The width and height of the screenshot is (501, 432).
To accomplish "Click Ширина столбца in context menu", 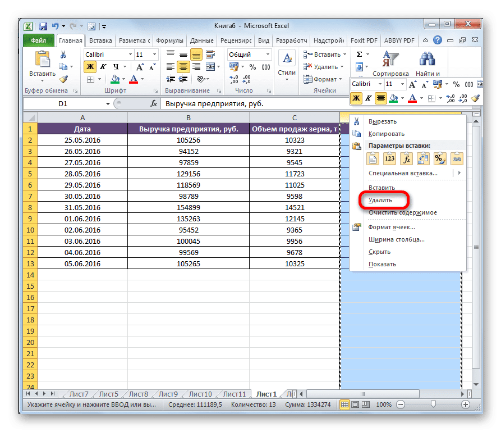I will pos(396,239).
